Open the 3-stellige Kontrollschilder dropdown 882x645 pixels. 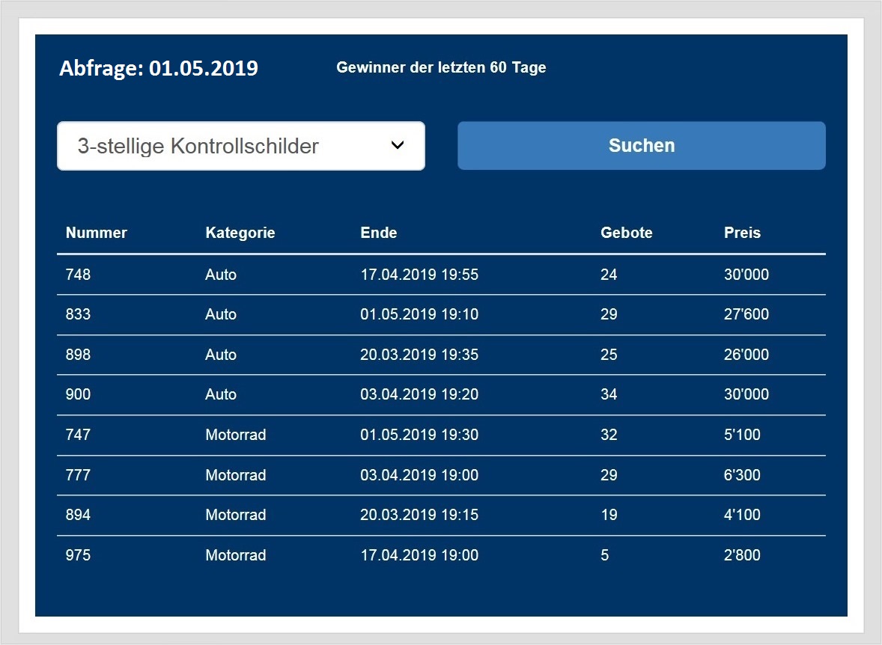241,146
